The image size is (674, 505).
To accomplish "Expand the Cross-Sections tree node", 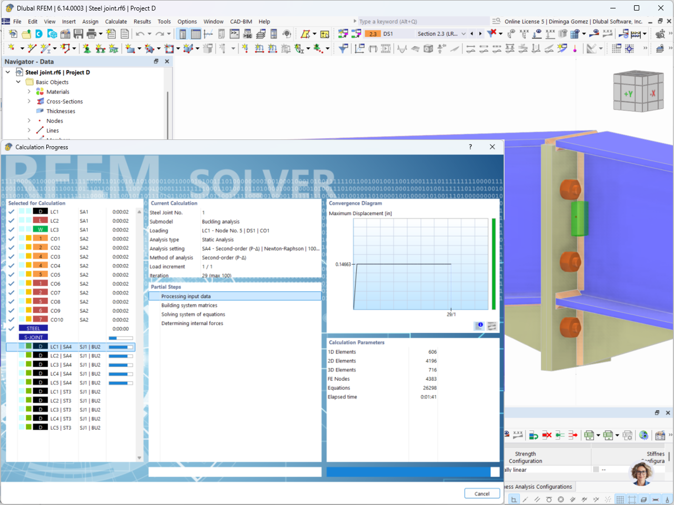I will click(29, 102).
